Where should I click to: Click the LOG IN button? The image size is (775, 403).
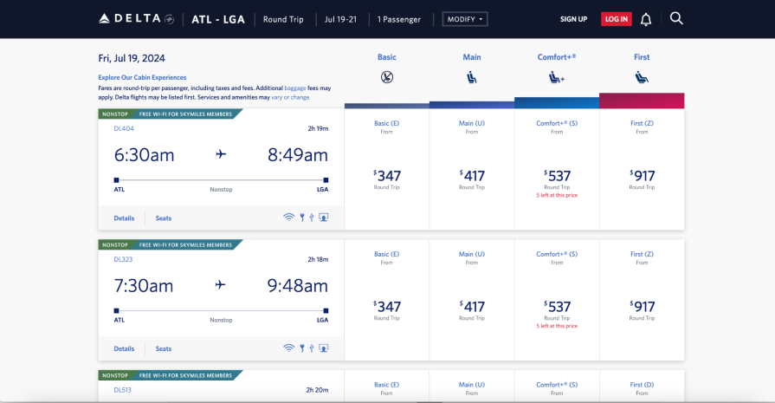pyautogui.click(x=616, y=19)
